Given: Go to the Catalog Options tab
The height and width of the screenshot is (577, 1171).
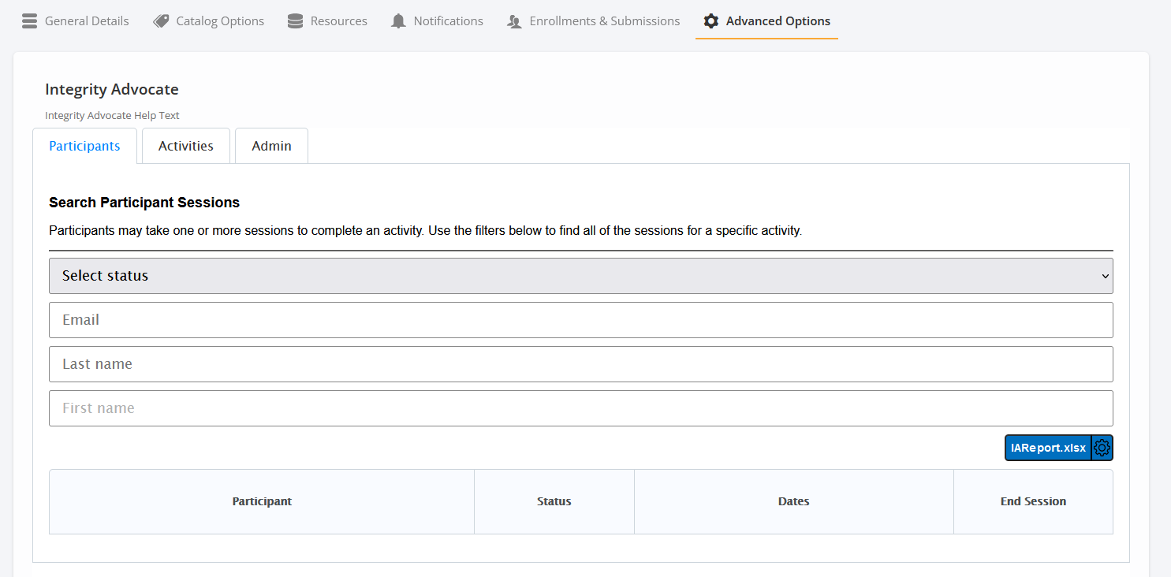Looking at the screenshot, I should 209,21.
